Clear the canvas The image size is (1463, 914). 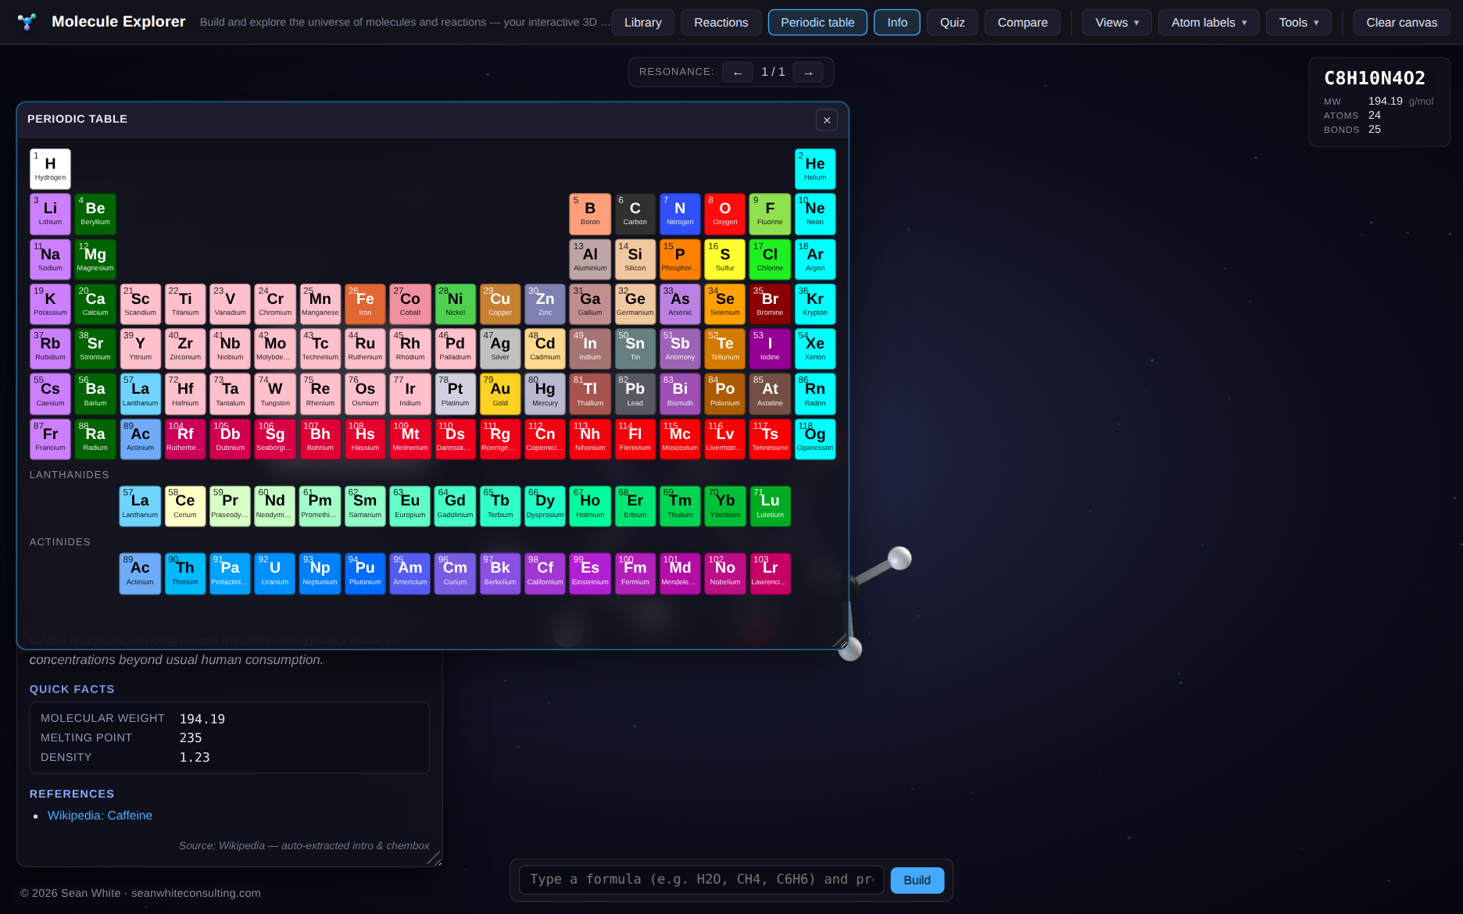click(1402, 23)
